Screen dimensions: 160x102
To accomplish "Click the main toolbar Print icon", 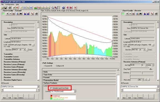I will pos(10,8).
